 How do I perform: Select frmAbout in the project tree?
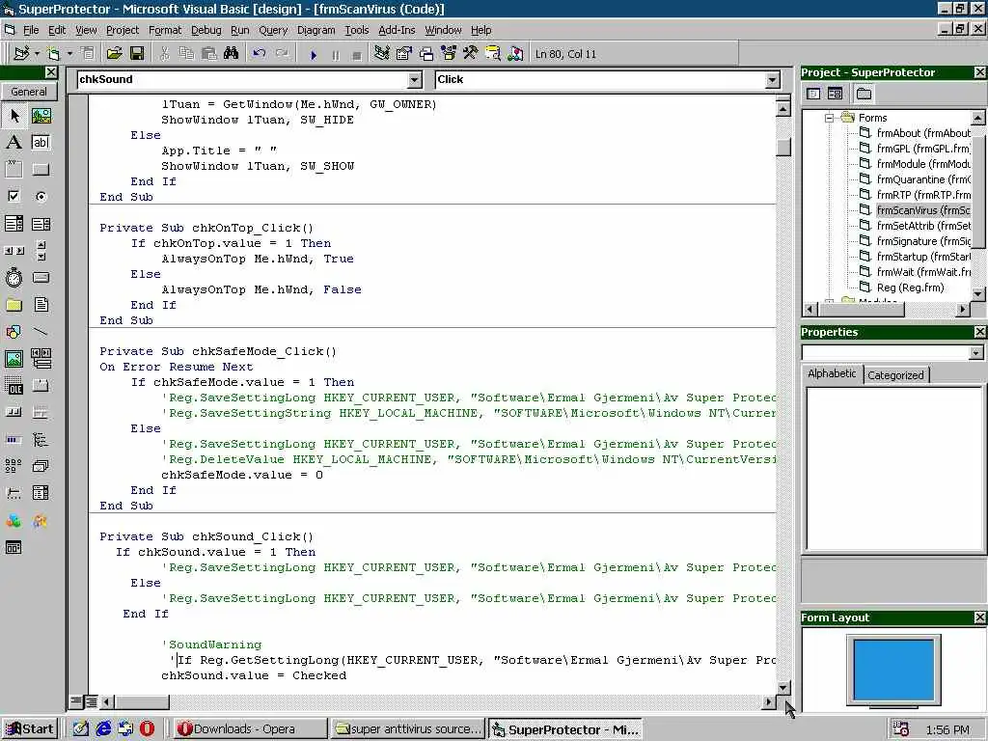tap(922, 133)
